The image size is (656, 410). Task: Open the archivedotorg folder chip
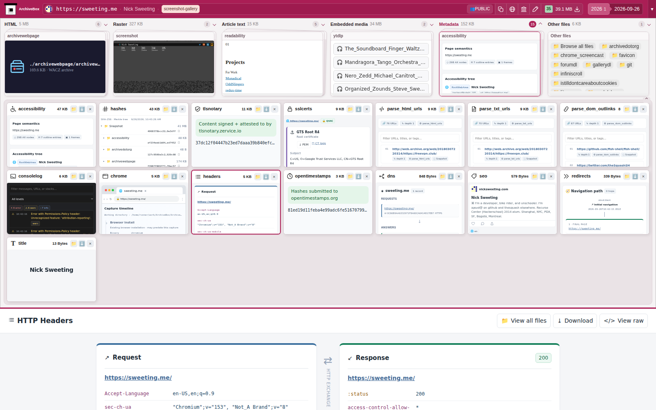tap(620, 46)
